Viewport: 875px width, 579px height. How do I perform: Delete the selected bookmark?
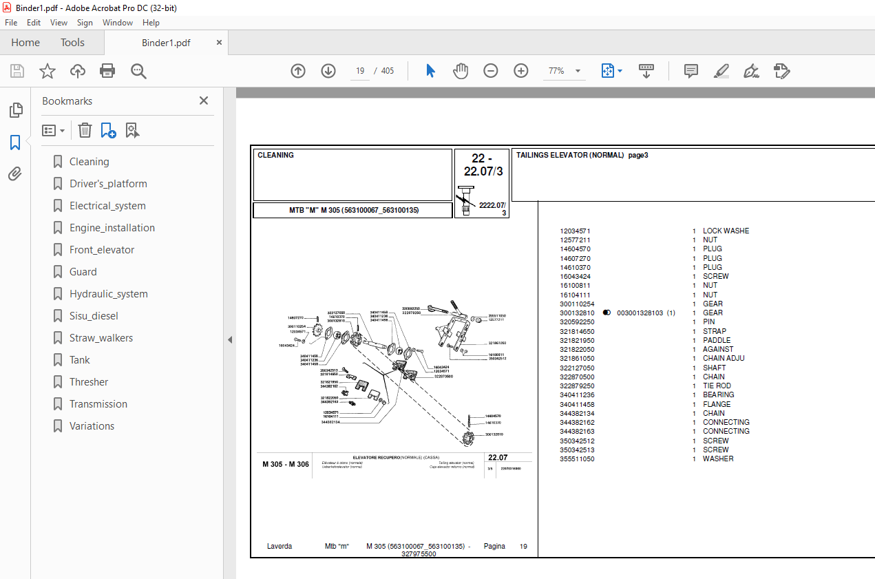[x=85, y=130]
